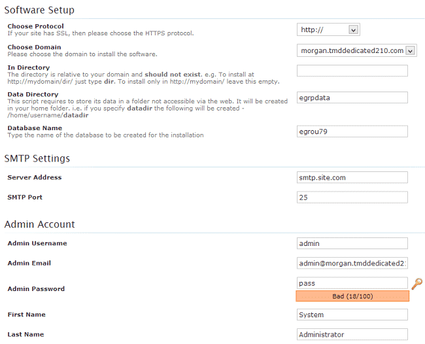This screenshot has width=425, height=344.
Task: Click the Admin Email label
Action: point(29,263)
